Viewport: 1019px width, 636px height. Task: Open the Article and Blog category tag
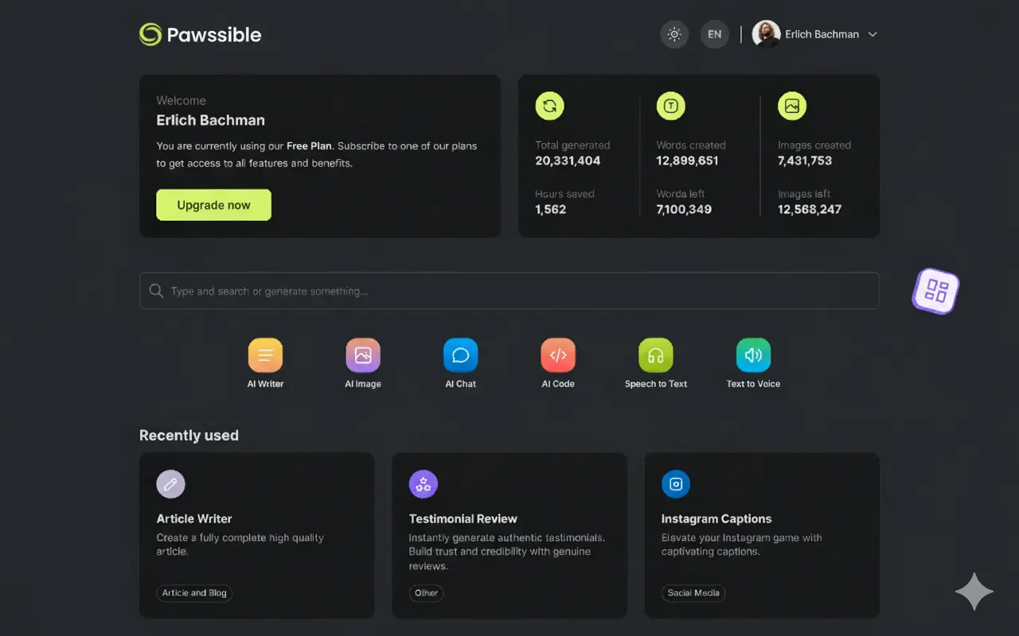(193, 593)
